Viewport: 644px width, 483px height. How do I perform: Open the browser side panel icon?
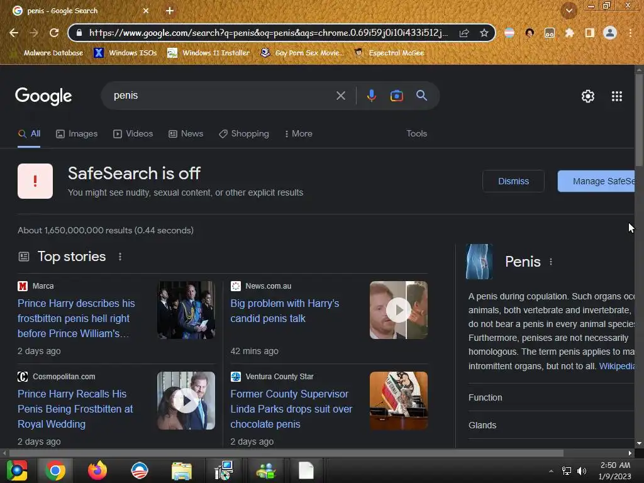(589, 33)
